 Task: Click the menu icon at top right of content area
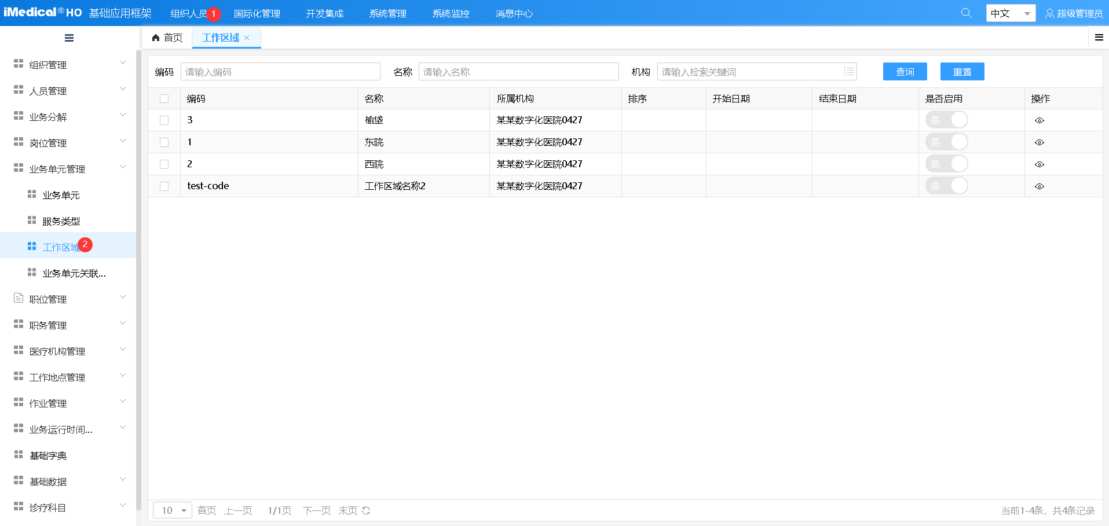pyautogui.click(x=1099, y=37)
